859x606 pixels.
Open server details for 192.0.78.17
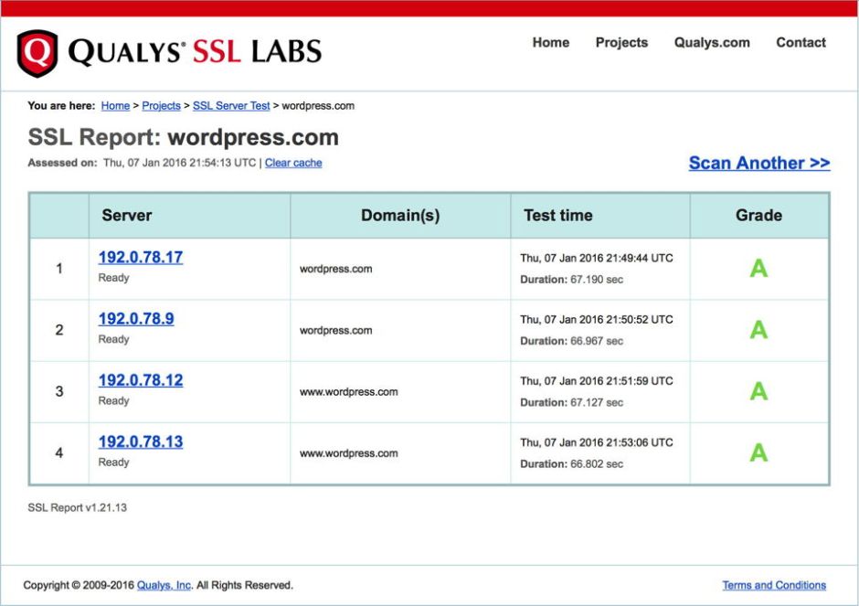tap(139, 257)
